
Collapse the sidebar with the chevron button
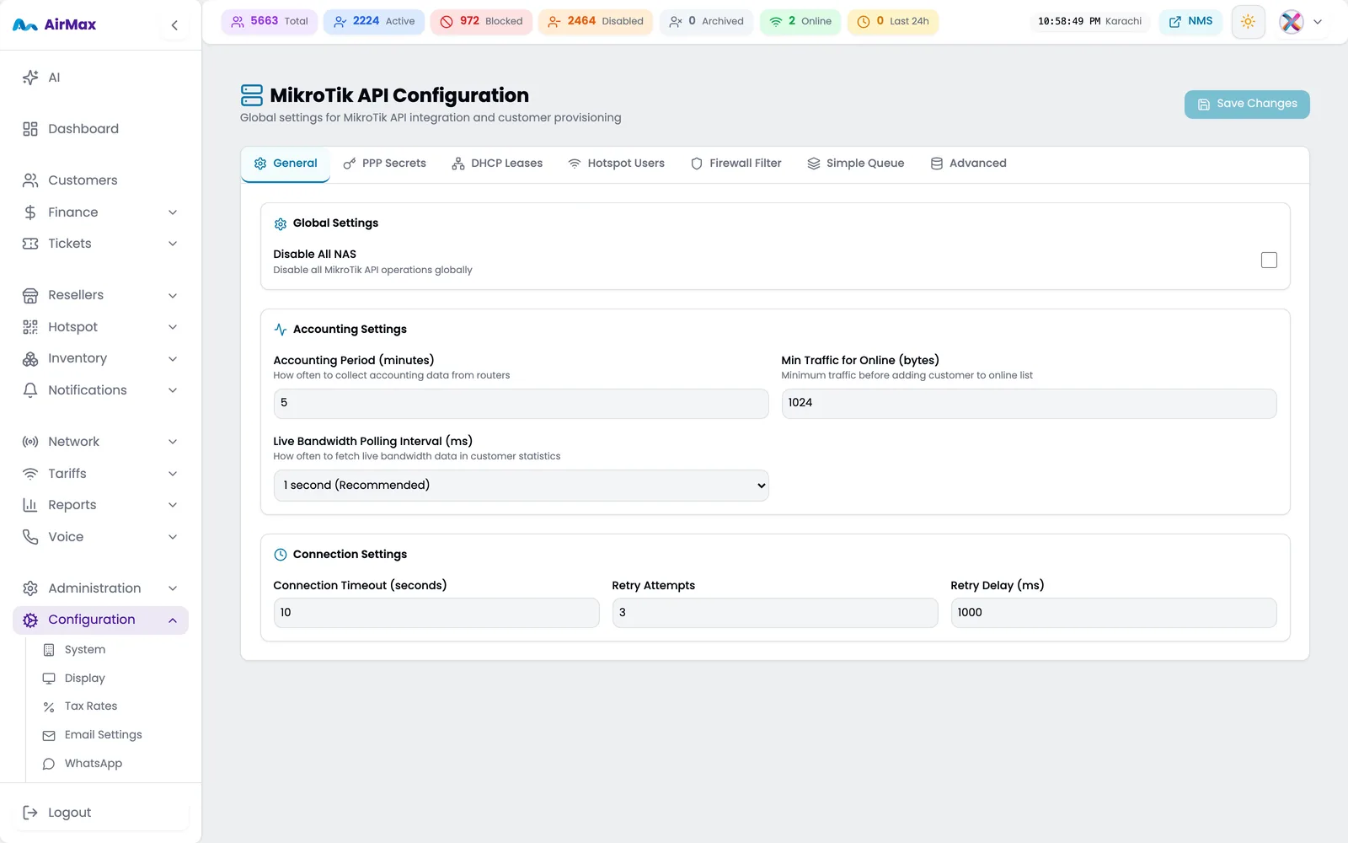174,25
